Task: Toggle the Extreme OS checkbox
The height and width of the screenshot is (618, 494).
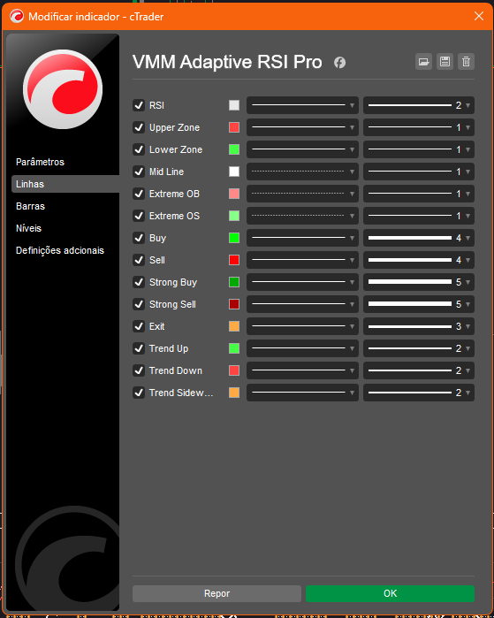Action: click(139, 216)
